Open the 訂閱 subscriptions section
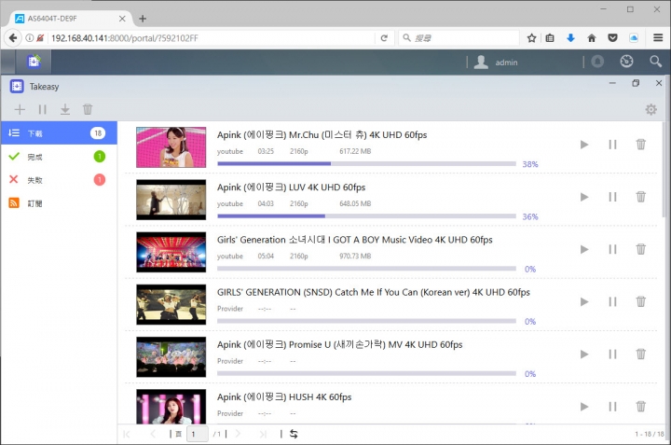Viewport: 671px width, 445px height. [59, 203]
